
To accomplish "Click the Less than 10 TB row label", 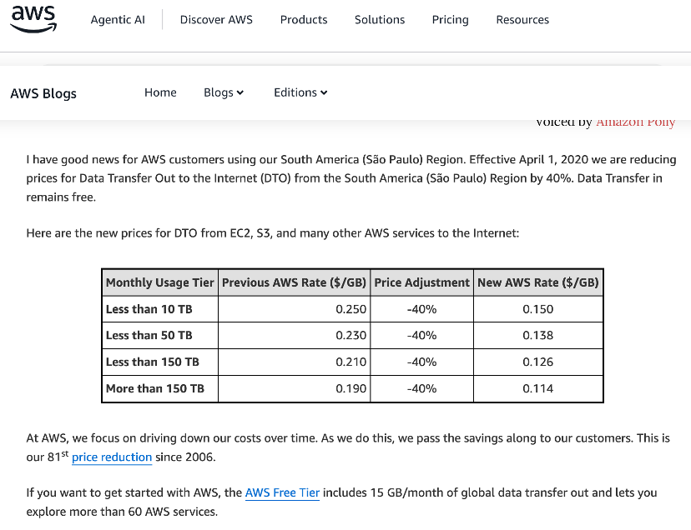I will pos(149,309).
